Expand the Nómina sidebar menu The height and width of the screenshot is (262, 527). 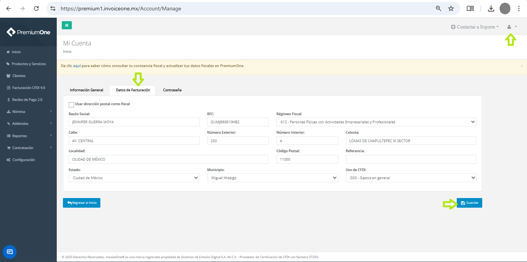pyautogui.click(x=28, y=112)
